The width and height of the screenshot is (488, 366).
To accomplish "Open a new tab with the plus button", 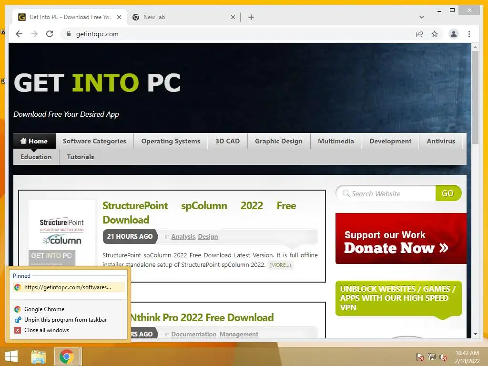I will pyautogui.click(x=251, y=17).
